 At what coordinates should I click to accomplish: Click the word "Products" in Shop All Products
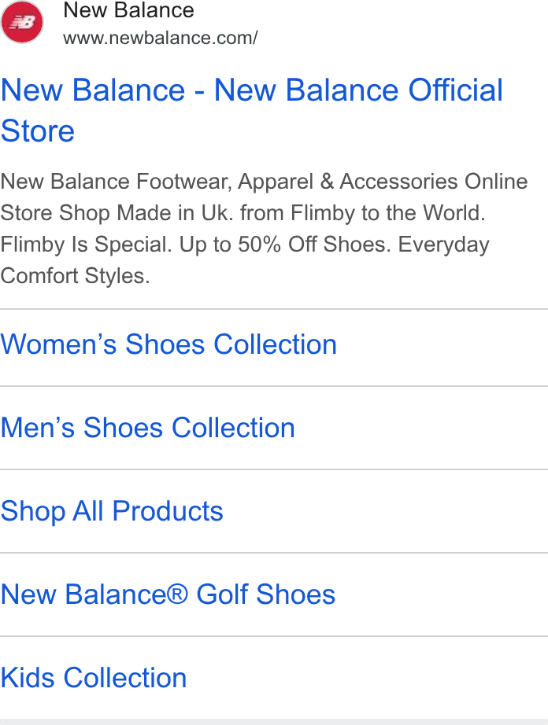click(x=168, y=511)
